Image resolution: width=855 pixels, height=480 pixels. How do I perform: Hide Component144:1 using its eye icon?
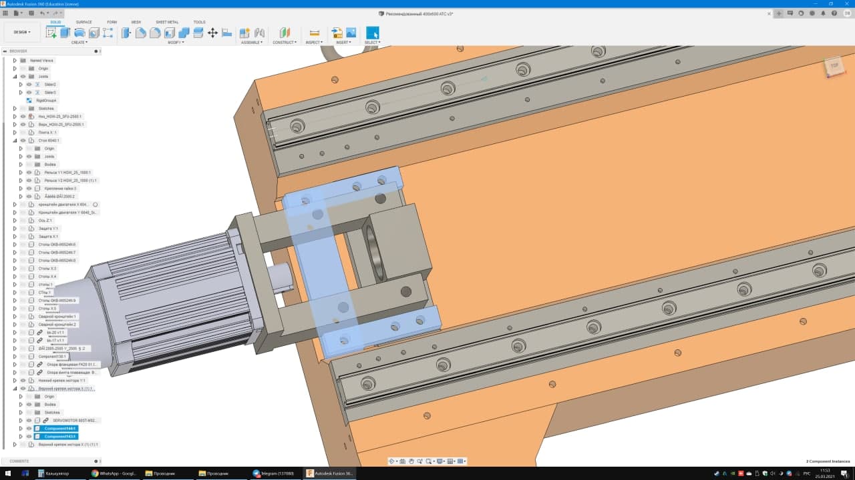[x=29, y=429]
